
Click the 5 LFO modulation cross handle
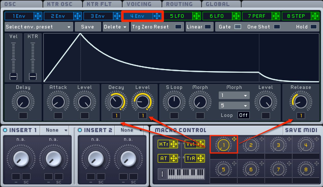tap(196, 16)
